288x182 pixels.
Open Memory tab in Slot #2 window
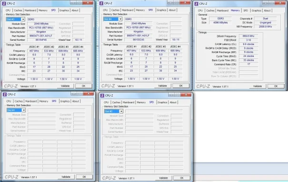tap(141, 102)
